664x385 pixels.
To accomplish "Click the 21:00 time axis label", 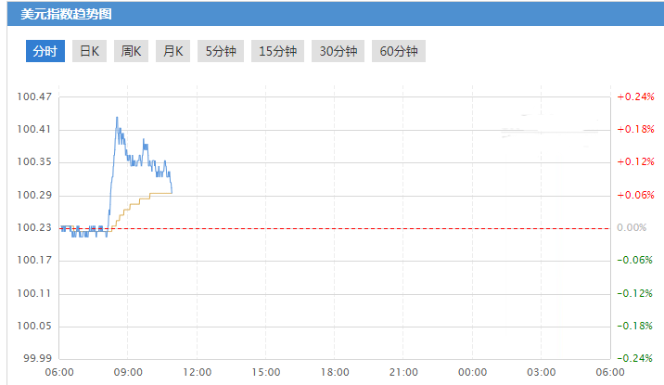I will [x=403, y=372].
